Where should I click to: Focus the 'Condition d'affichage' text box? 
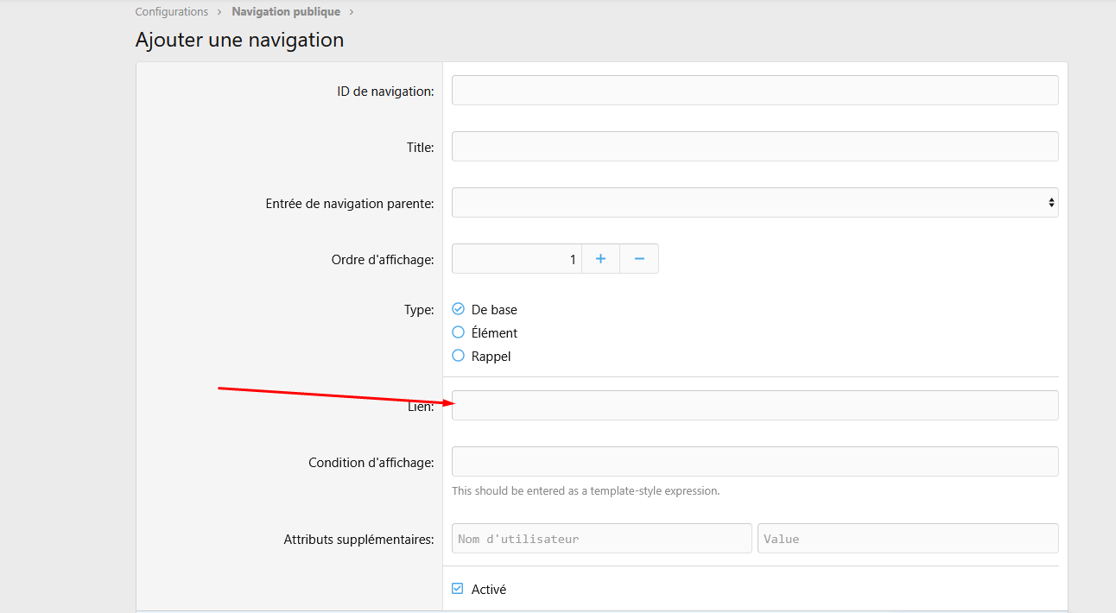point(754,461)
